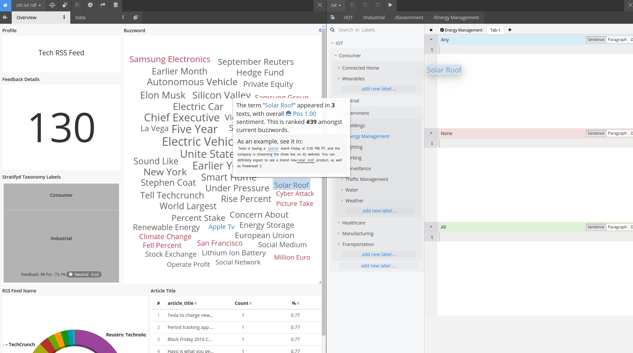Screen dimensions: 633x353
Task: Open the Overview tab options menu
Action: pyautogui.click(x=64, y=18)
